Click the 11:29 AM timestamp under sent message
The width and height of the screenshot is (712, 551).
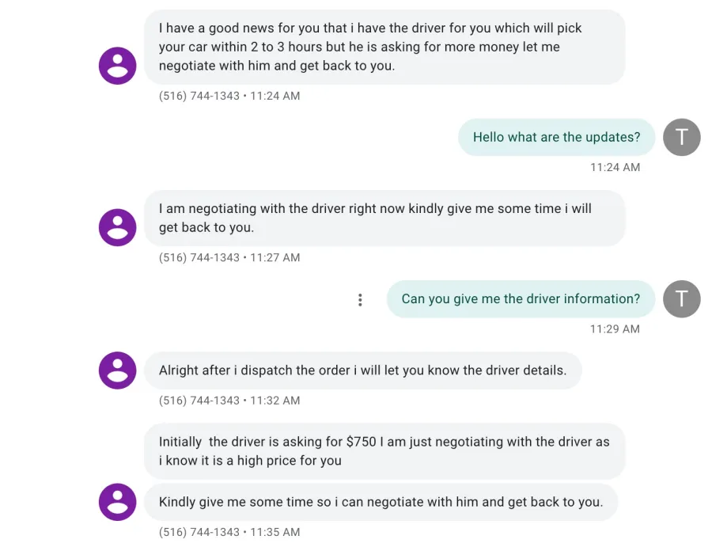615,329
